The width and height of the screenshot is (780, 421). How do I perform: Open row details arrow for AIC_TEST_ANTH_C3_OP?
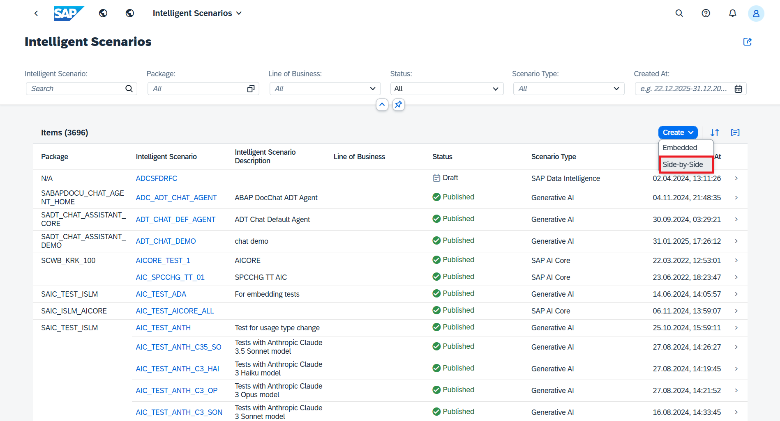736,391
